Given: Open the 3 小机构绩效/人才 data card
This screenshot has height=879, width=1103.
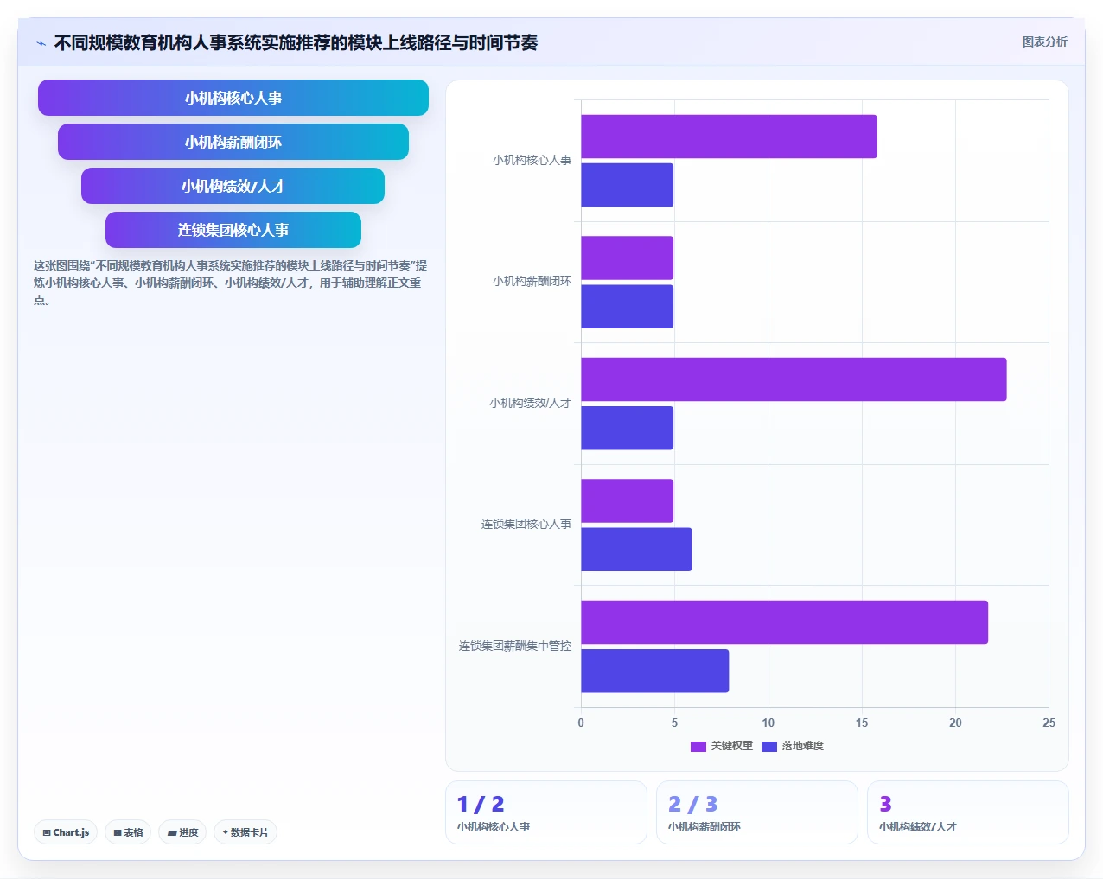Looking at the screenshot, I should tap(968, 812).
